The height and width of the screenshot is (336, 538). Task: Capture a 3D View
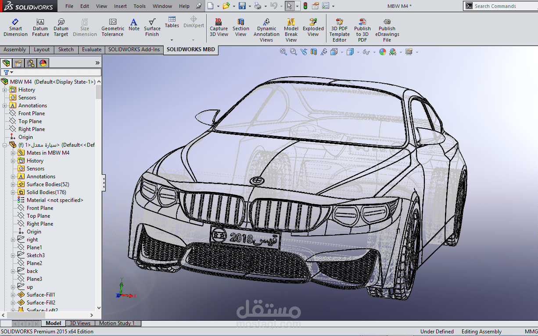click(219, 28)
